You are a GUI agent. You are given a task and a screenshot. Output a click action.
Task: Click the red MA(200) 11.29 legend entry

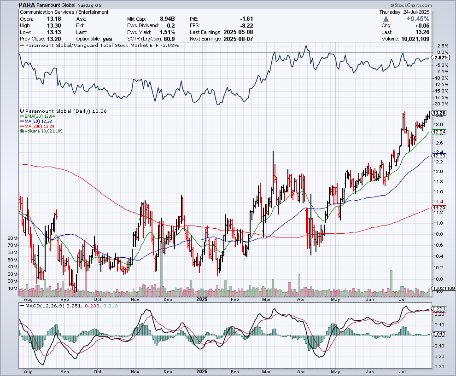[37, 126]
